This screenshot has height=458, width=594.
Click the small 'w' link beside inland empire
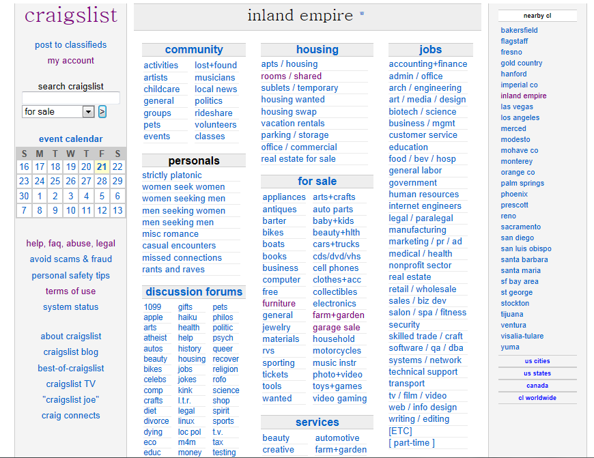[362, 13]
